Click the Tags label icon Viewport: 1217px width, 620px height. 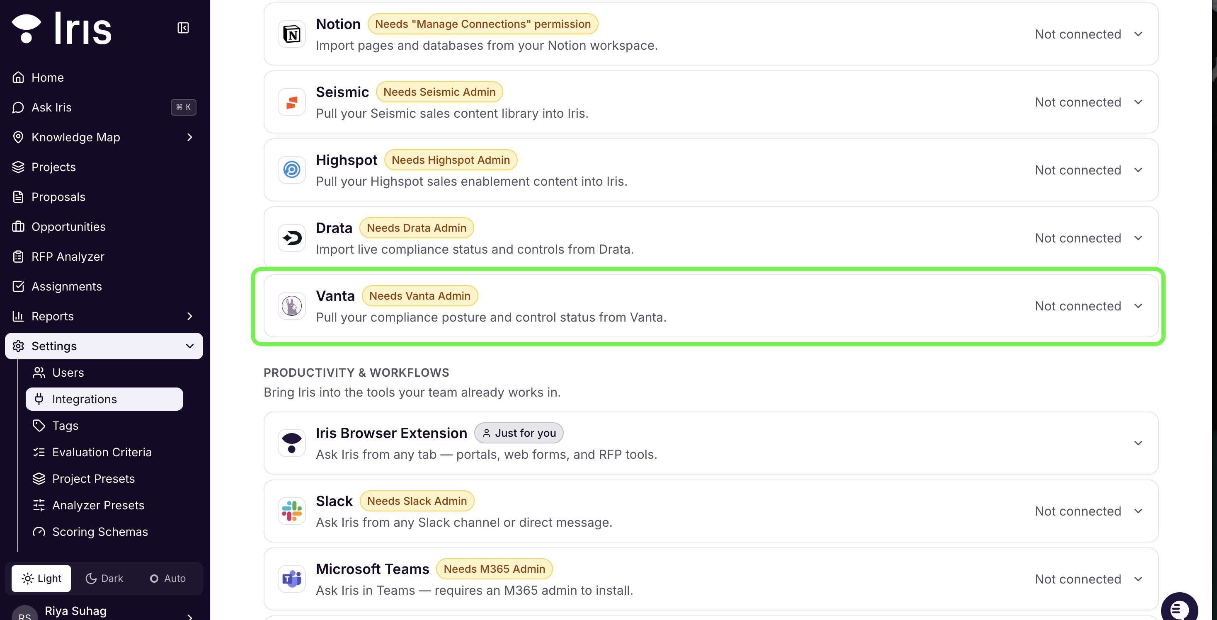pos(39,426)
